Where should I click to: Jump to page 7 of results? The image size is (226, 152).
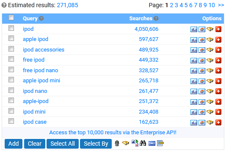click(196, 5)
